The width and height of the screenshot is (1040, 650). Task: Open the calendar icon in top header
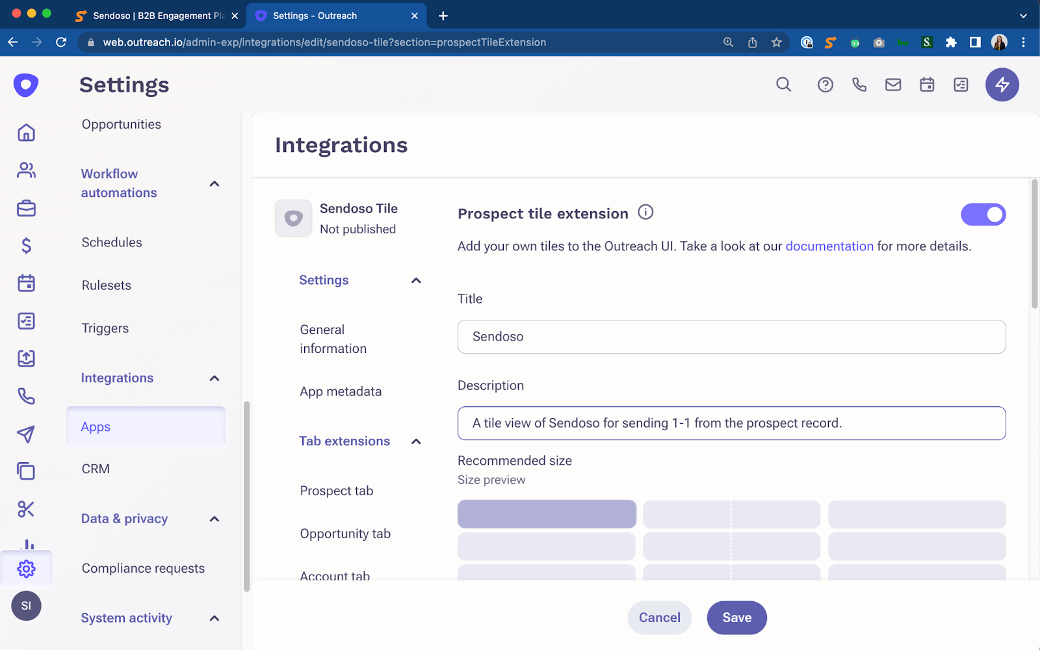pos(927,84)
